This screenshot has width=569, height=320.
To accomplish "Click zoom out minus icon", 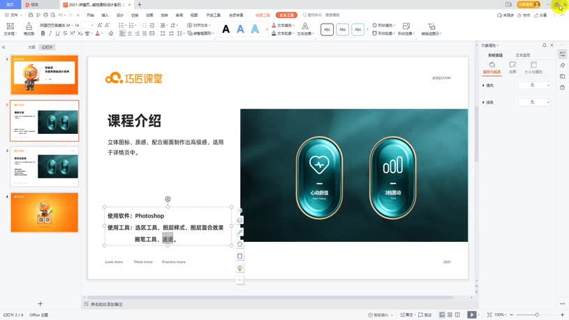I will click(x=511, y=315).
